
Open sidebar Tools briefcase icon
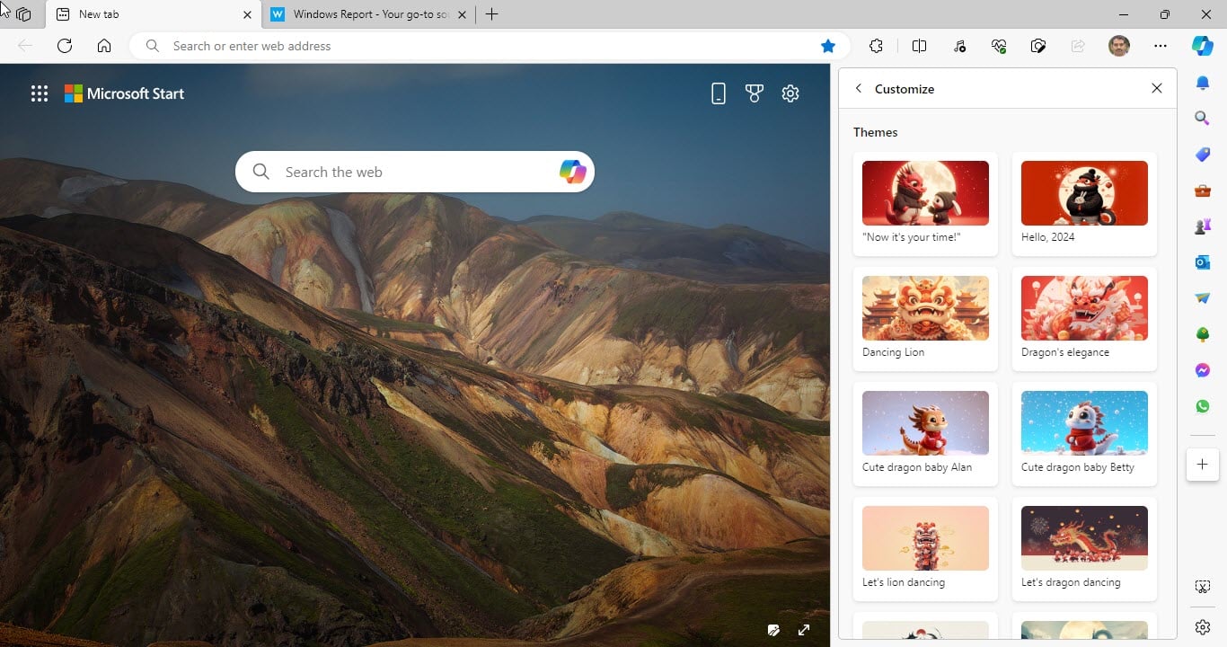tap(1203, 191)
